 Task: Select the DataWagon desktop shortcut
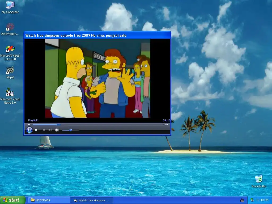[x=10, y=29]
